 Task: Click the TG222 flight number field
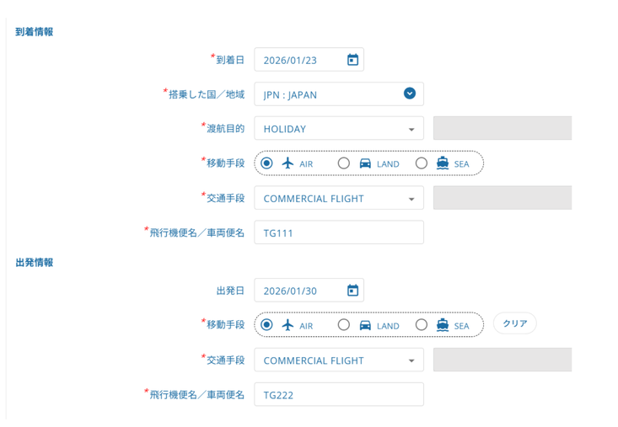[x=338, y=395]
